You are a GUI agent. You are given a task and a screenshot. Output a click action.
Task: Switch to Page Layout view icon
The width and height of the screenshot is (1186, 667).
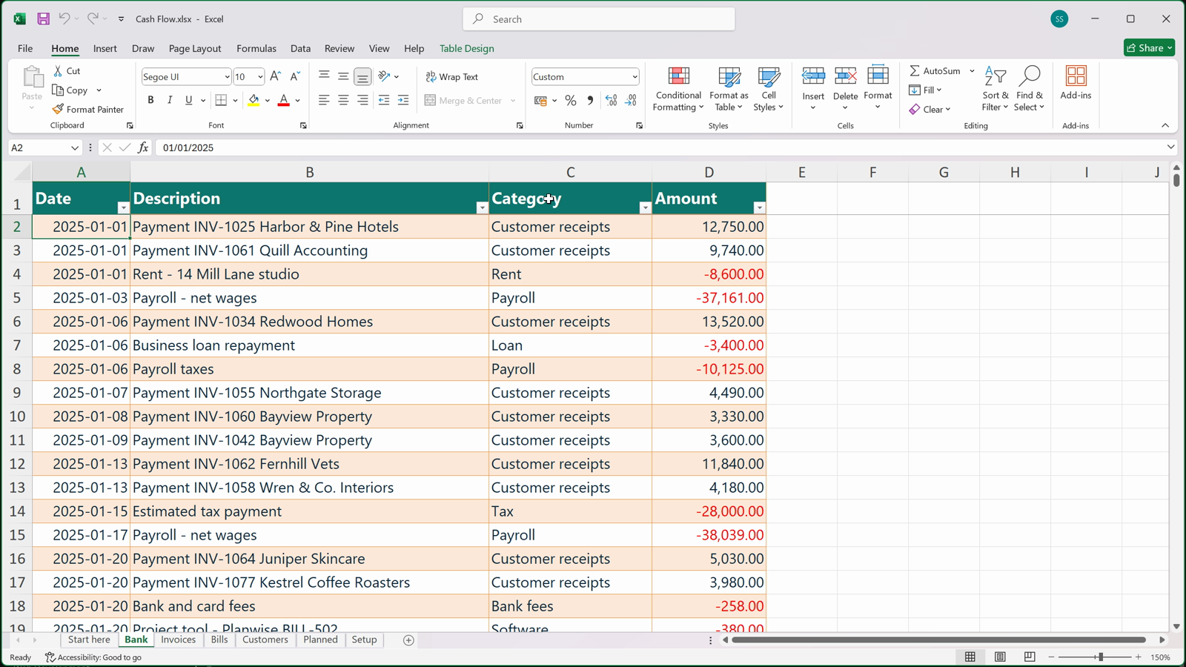point(1000,657)
